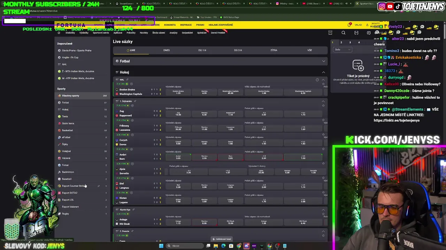This screenshot has width=446, height=250.
Task: Select the DO 3 H filter tab
Action: coord(238,50)
